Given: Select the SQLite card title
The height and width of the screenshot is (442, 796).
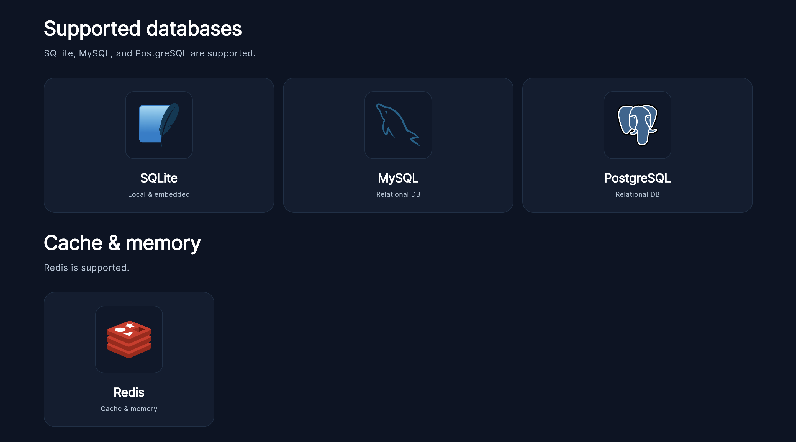Looking at the screenshot, I should pos(159,178).
